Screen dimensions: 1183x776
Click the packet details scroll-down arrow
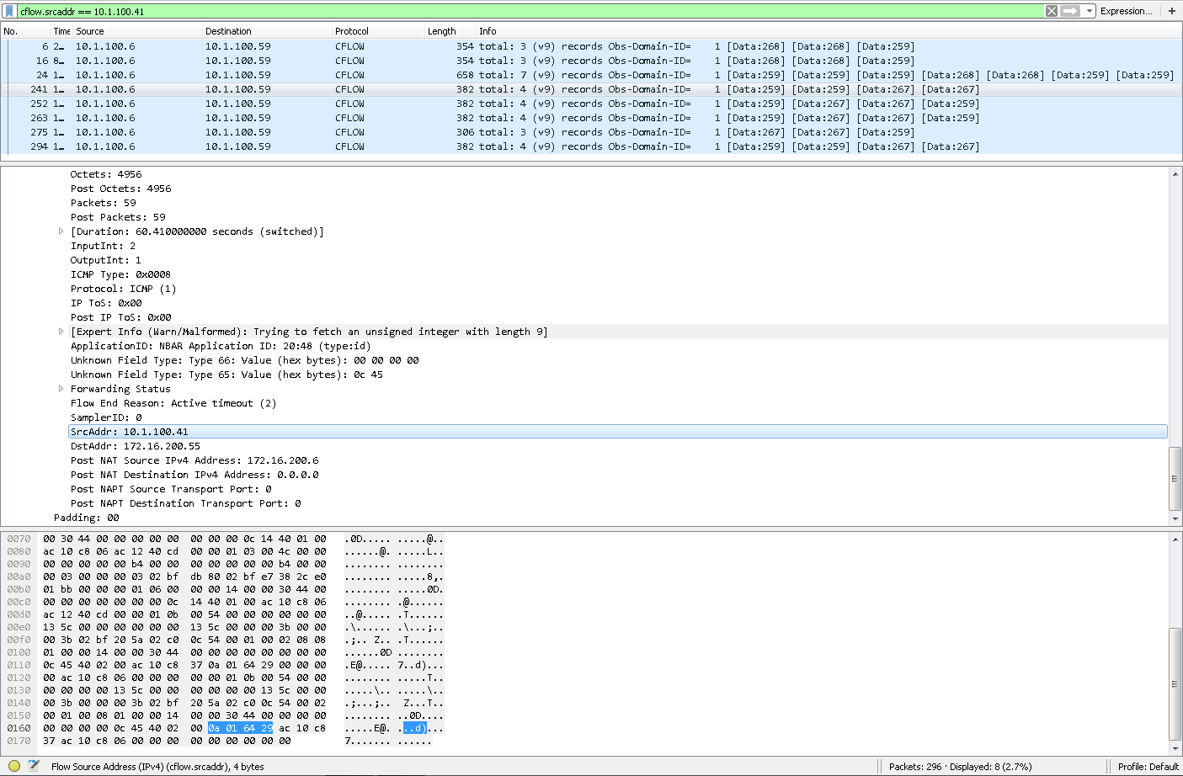click(x=1175, y=518)
